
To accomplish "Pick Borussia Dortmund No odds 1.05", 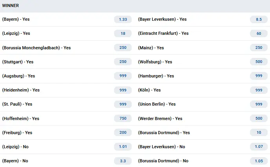I will [259, 161].
